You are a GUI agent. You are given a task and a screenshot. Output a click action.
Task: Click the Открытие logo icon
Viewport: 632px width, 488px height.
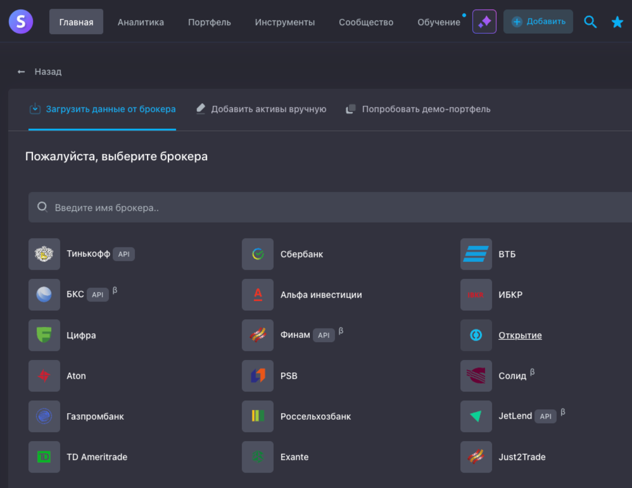476,335
